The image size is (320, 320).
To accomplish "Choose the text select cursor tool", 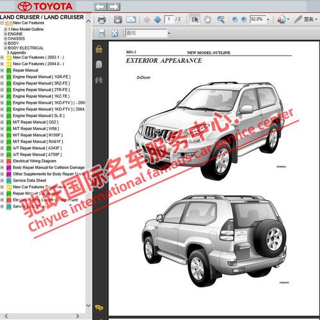I will [195, 20].
